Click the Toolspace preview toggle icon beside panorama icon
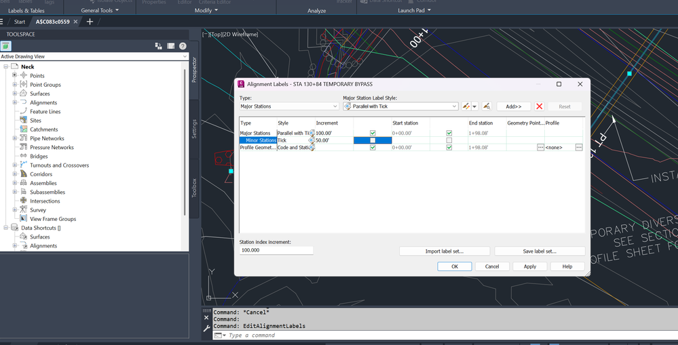678x345 pixels. pyautogui.click(x=159, y=46)
